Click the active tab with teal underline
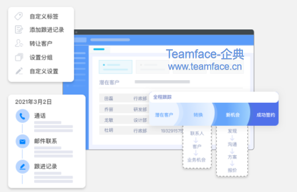The width and height of the screenshot is (297, 192). point(99,49)
